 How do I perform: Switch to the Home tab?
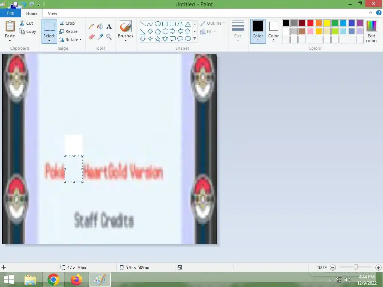click(x=32, y=13)
